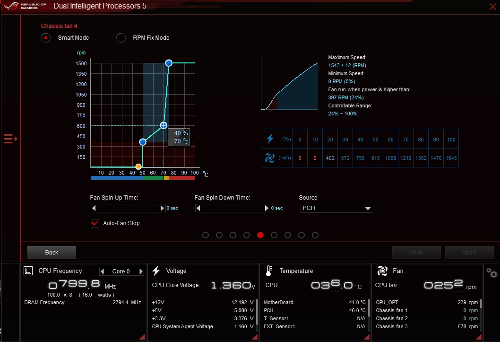Expand the Temperature panel corner triangle
Viewport: 500px width, 342px height.
pos(367,337)
